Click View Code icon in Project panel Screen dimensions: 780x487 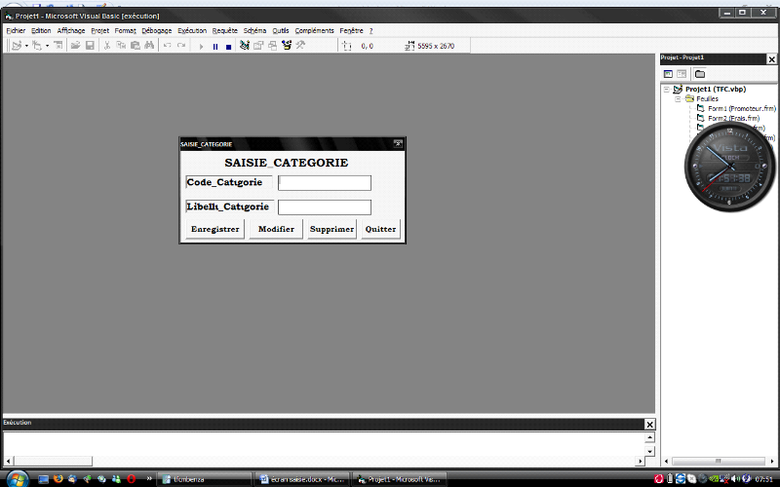tap(668, 74)
